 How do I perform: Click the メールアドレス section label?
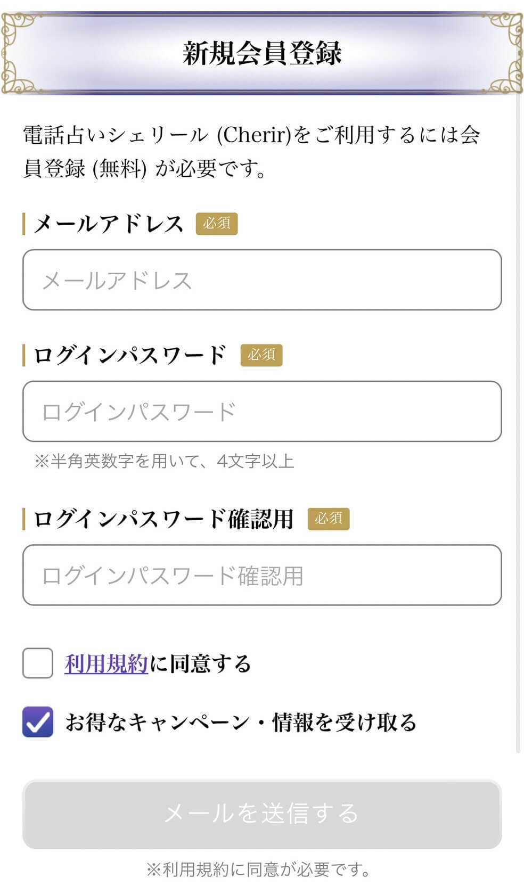coord(109,224)
